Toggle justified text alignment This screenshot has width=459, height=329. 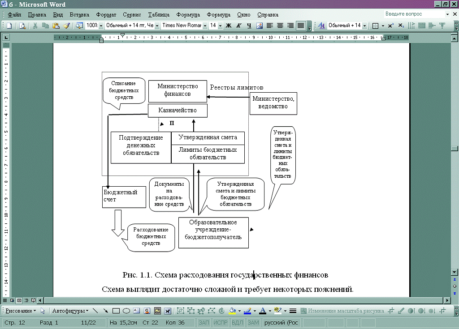click(x=301, y=26)
